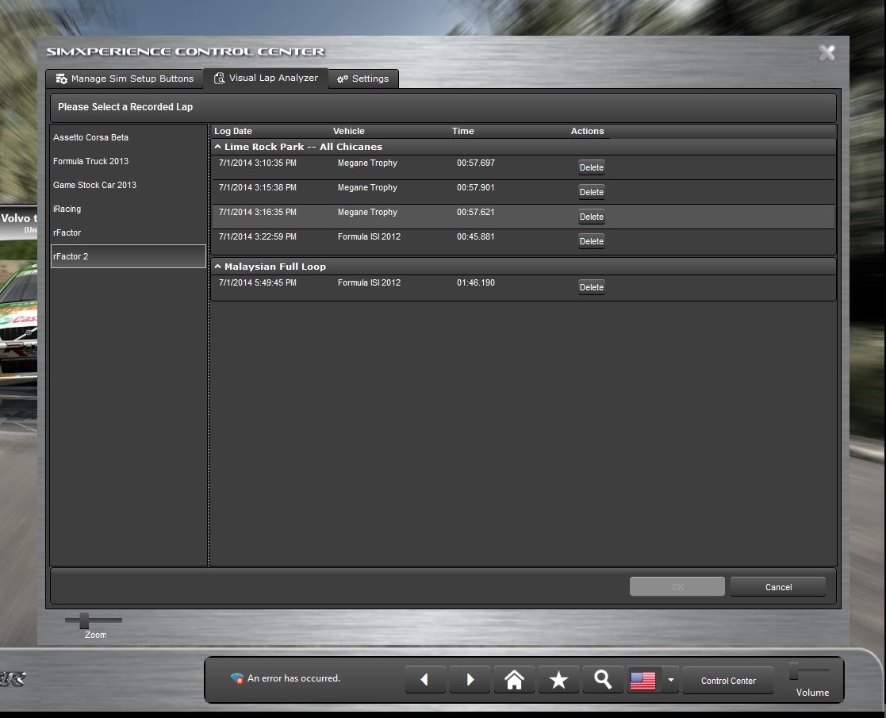This screenshot has width=886, height=718.
Task: Click the error status icon in bottom bar
Action: click(x=236, y=678)
